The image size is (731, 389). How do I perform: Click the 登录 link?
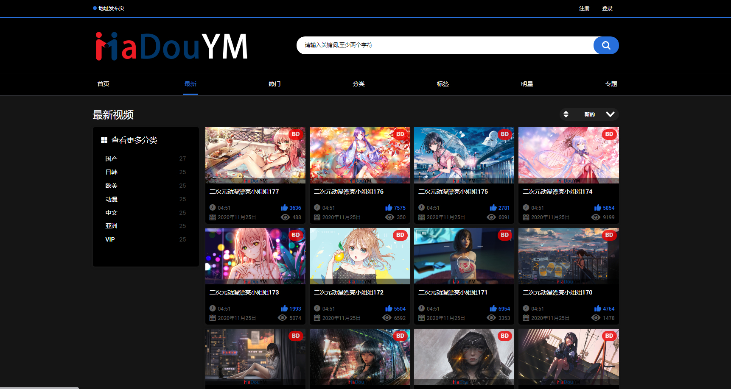tap(608, 8)
